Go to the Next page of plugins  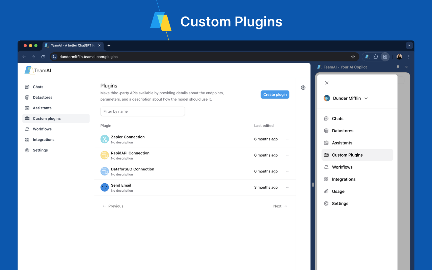coord(280,206)
